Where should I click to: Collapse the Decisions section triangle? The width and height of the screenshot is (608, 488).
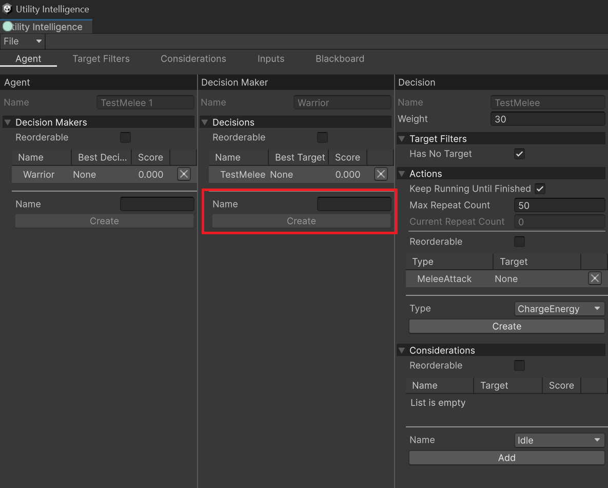pyautogui.click(x=204, y=122)
